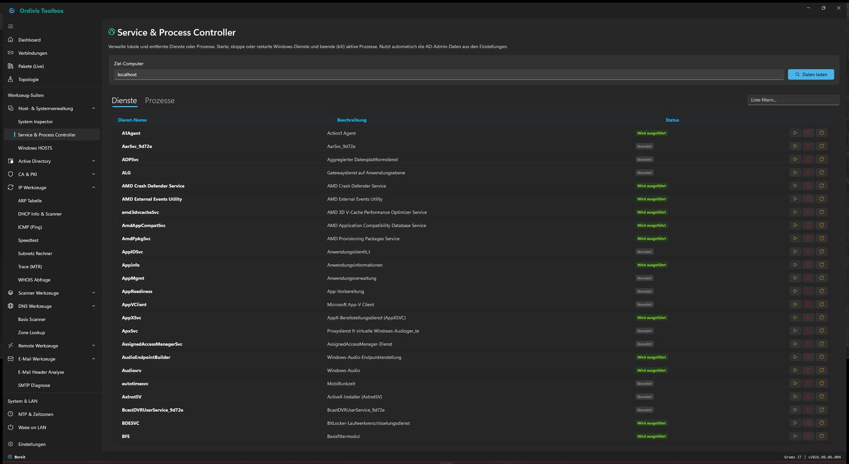Restart the ADPSvc service
This screenshot has width=849, height=464.
tap(821, 159)
